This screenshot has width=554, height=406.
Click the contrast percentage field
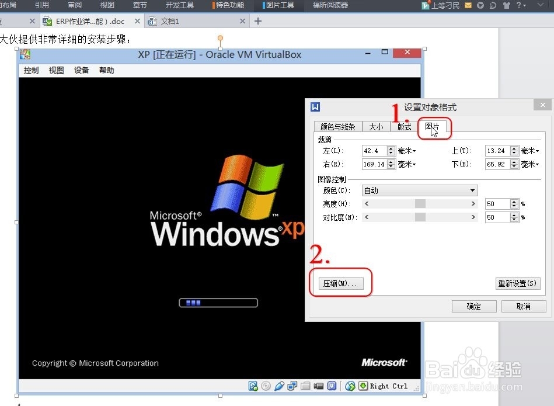(x=497, y=217)
